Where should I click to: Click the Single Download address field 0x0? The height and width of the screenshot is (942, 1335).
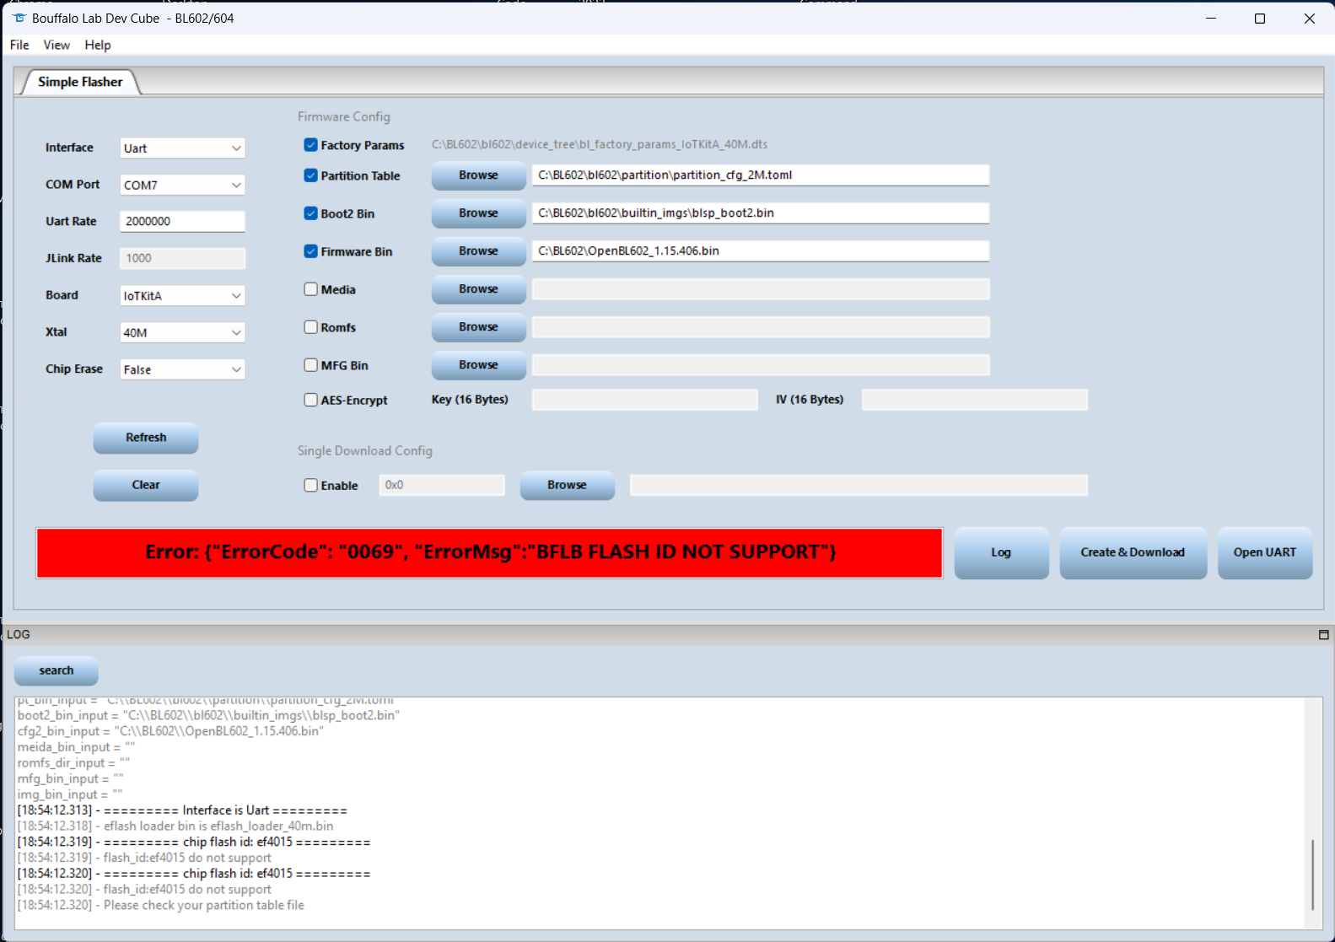(442, 485)
